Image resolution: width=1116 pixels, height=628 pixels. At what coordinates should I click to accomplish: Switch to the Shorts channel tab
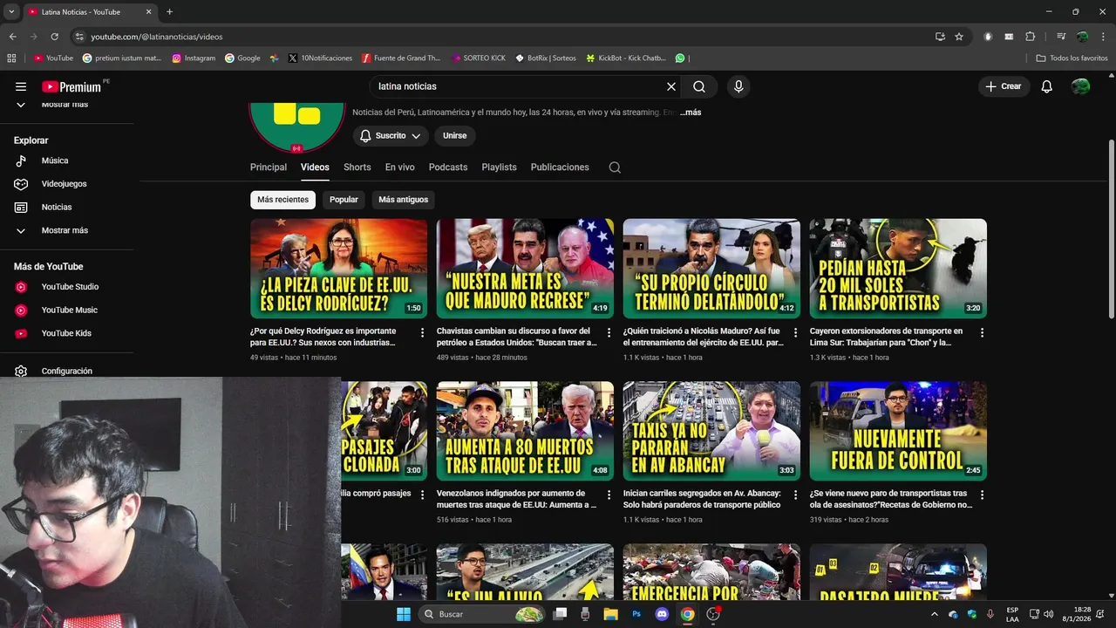click(x=357, y=167)
